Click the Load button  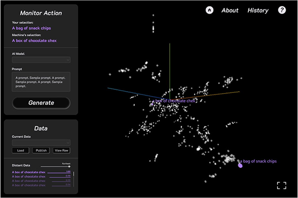[x=20, y=150]
